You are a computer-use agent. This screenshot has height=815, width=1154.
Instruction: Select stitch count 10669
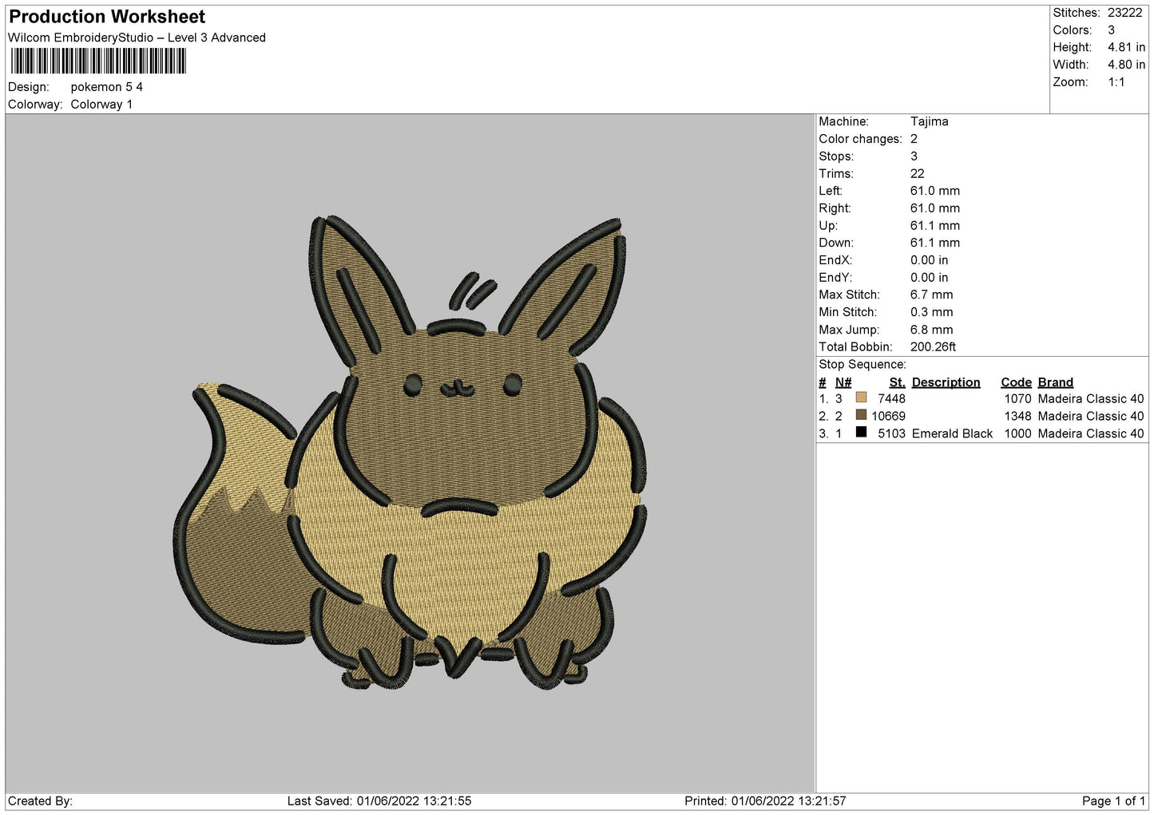tap(888, 417)
